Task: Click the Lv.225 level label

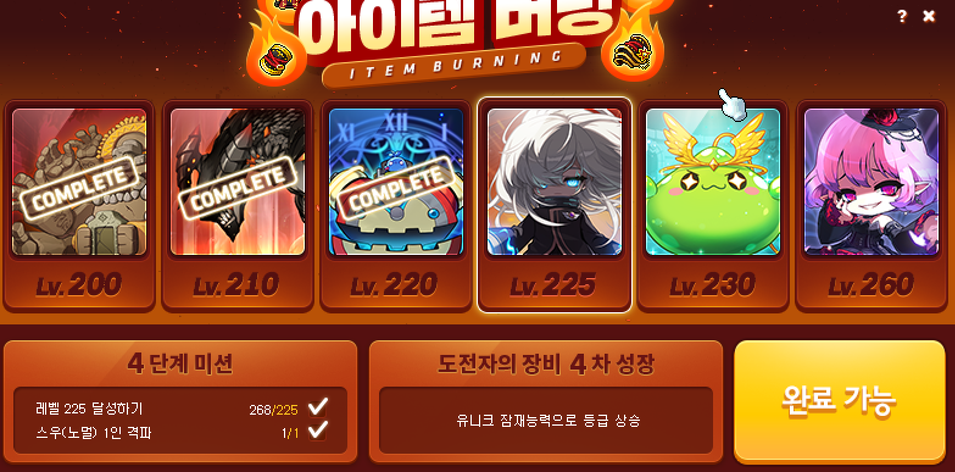Action: tap(553, 285)
